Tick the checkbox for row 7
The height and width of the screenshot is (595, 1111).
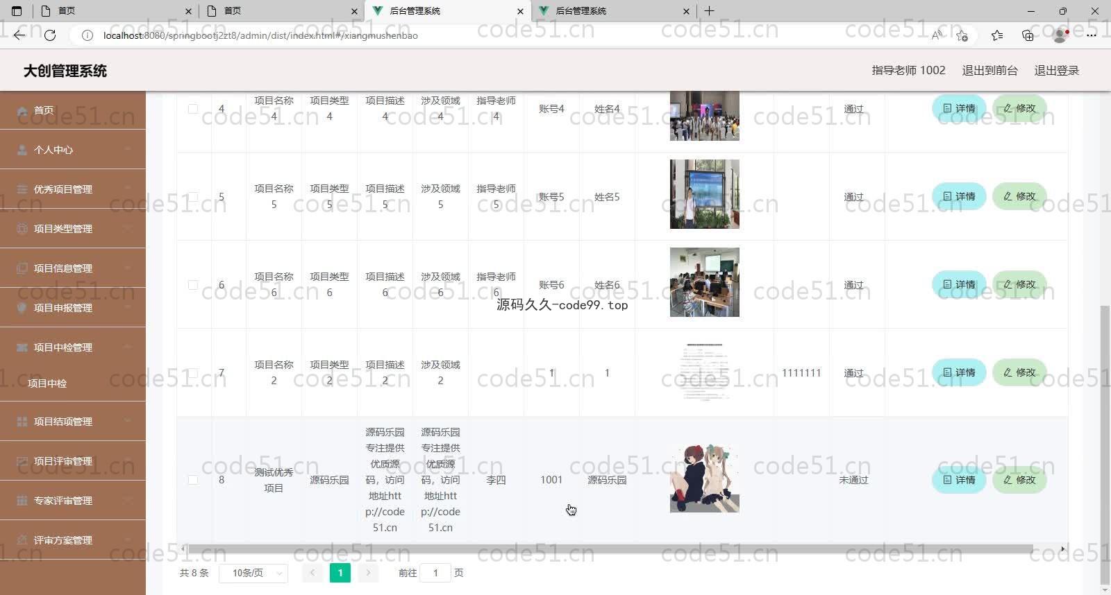pyautogui.click(x=193, y=373)
